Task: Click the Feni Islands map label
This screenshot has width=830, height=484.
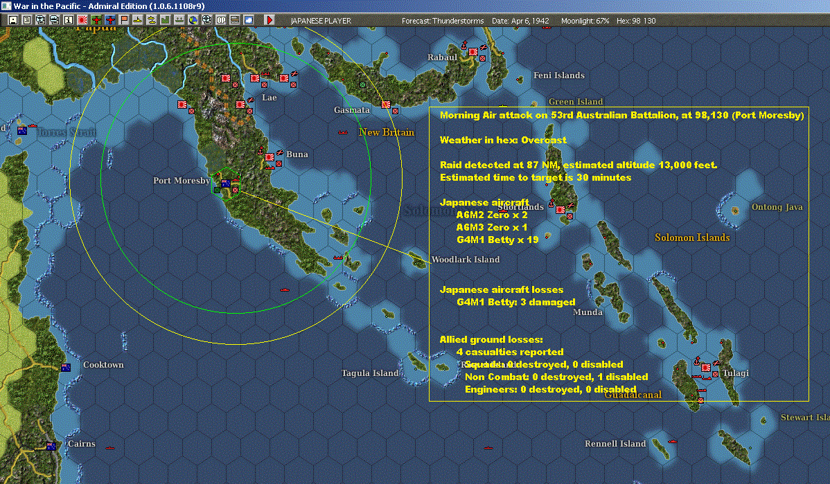Action: click(x=559, y=75)
